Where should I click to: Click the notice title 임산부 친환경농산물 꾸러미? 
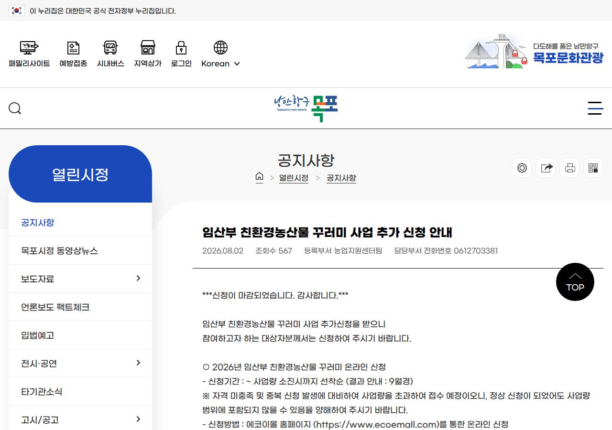click(327, 233)
